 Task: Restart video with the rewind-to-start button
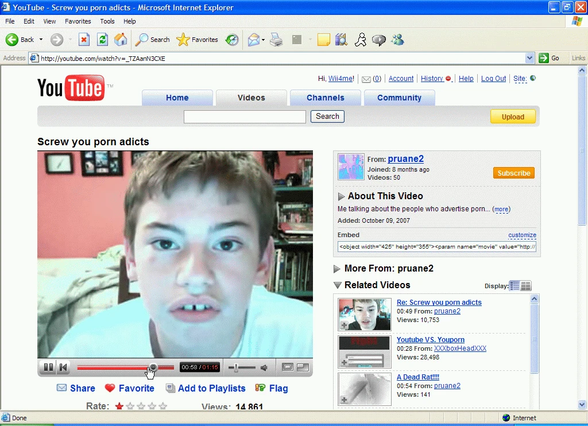tap(63, 367)
